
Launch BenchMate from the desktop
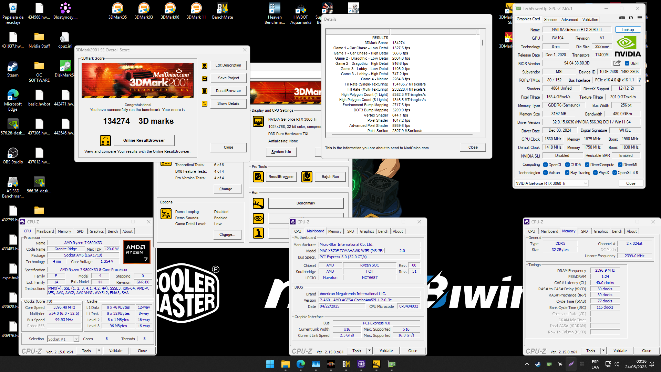pos(223,11)
